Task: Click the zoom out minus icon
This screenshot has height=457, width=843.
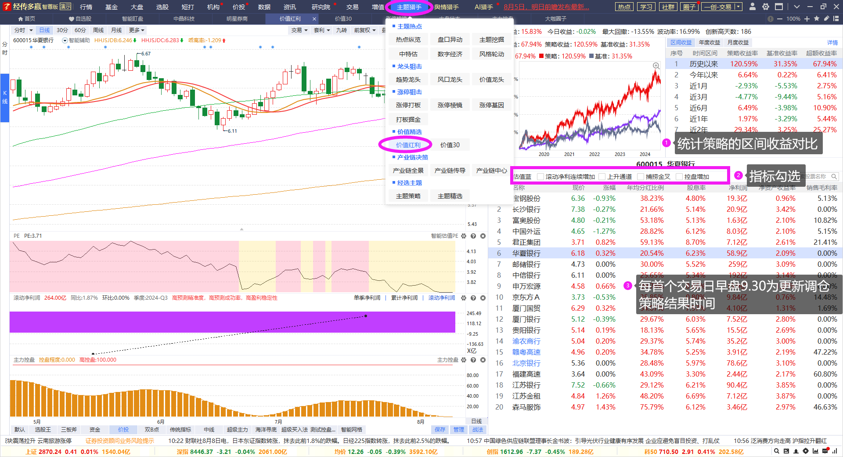Action: [780, 19]
